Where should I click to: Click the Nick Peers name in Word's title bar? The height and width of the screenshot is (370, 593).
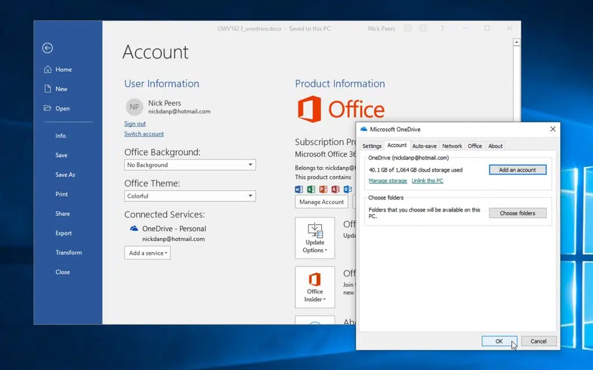[x=381, y=28]
